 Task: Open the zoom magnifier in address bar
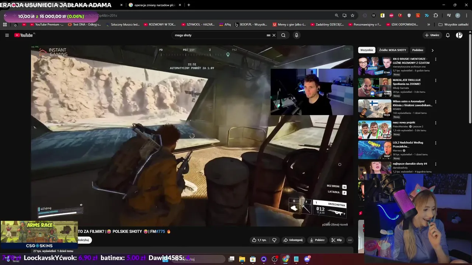[x=337, y=15]
